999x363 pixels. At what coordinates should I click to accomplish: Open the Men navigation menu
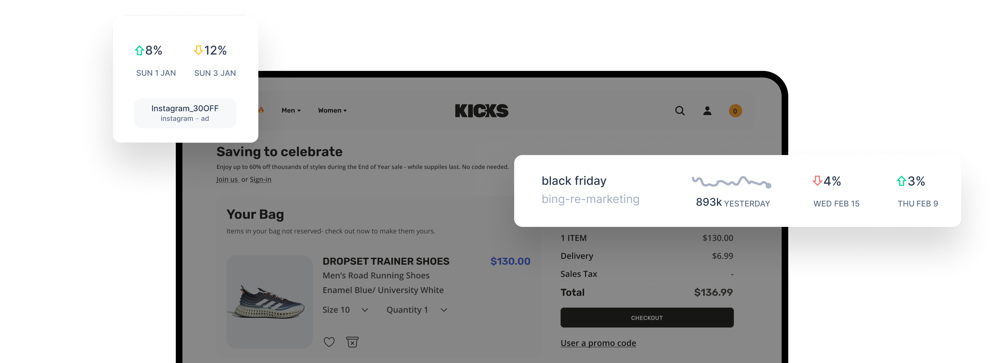[291, 111]
